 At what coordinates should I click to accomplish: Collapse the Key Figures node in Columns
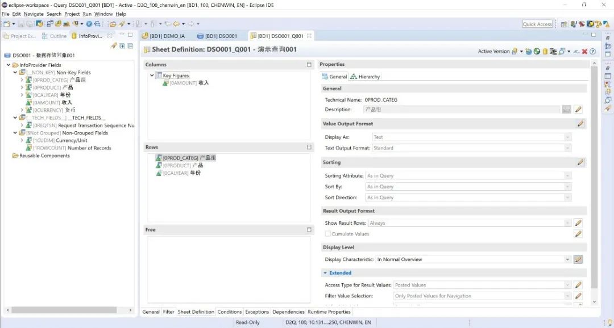tap(152, 75)
